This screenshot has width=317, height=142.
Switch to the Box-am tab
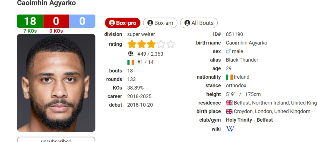(160, 23)
